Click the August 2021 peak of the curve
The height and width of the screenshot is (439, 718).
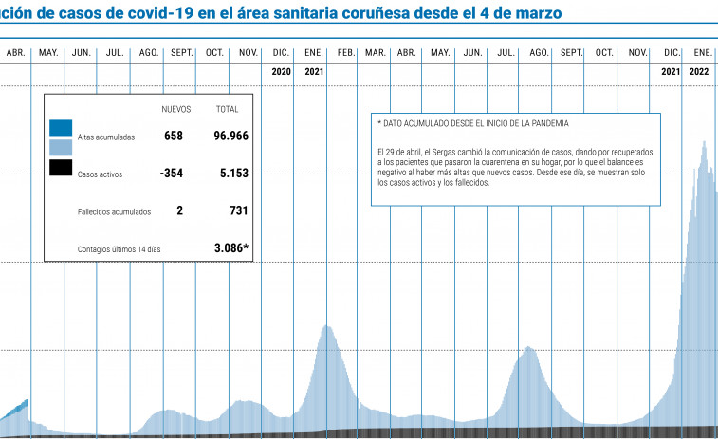(x=528, y=348)
